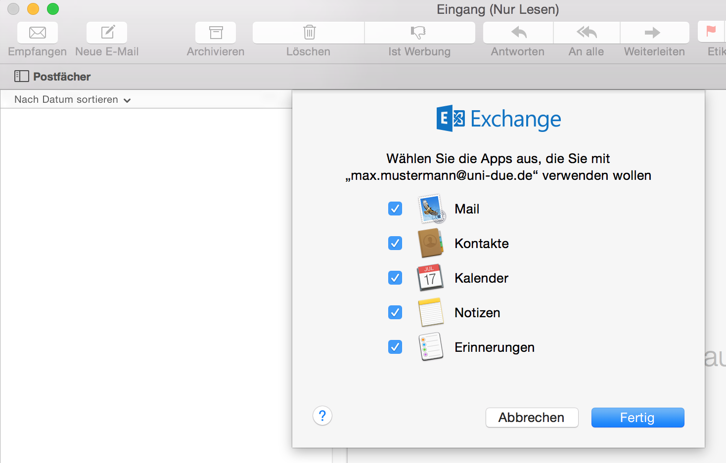Click the Antworten reply arrow icon
The image size is (726, 463).
pos(517,32)
